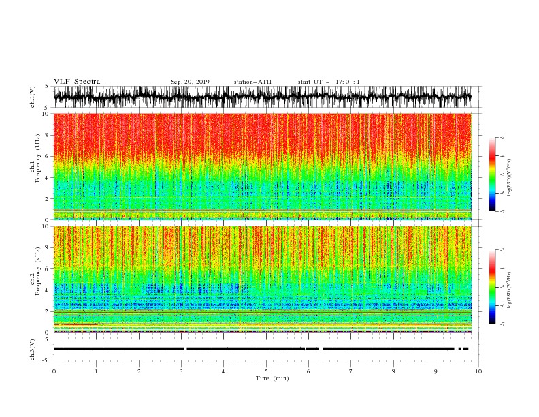The width and height of the screenshot is (539, 417).
Task: Click the "station=ATH" label
Action: click(x=252, y=82)
